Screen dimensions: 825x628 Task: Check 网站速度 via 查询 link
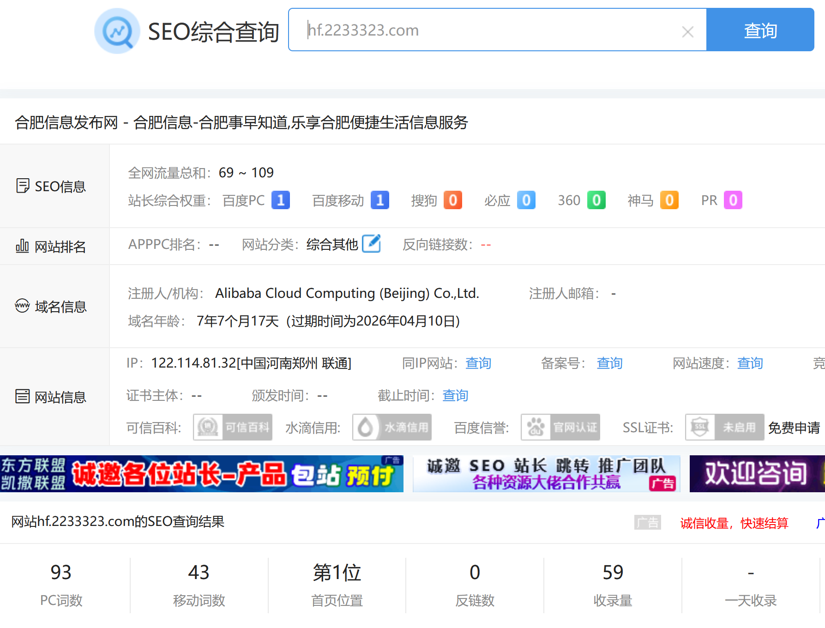point(750,363)
